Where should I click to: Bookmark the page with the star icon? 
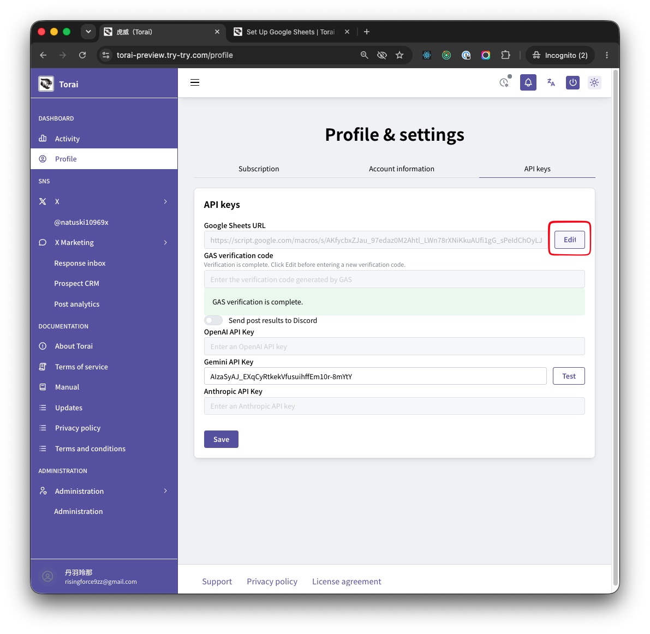click(399, 55)
